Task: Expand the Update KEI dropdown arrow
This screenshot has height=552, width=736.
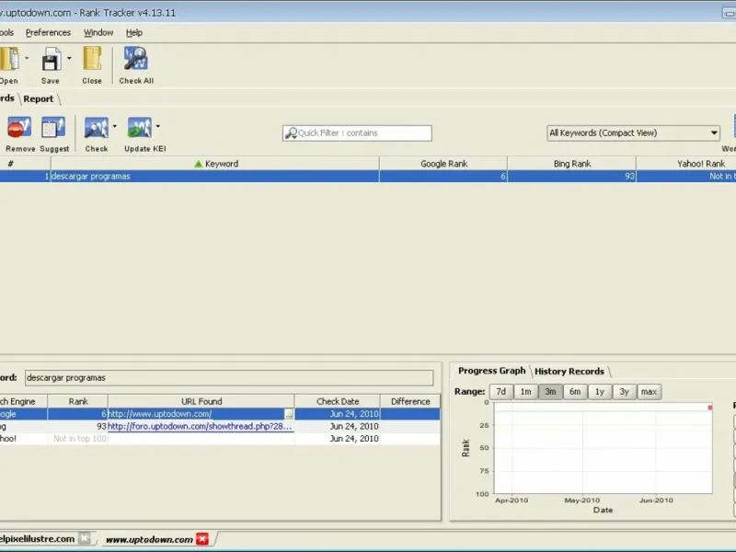Action: pyautogui.click(x=157, y=126)
